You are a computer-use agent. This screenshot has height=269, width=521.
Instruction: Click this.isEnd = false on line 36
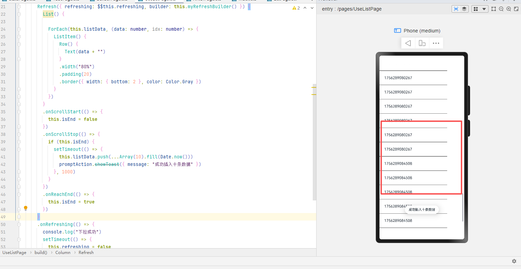point(73,119)
